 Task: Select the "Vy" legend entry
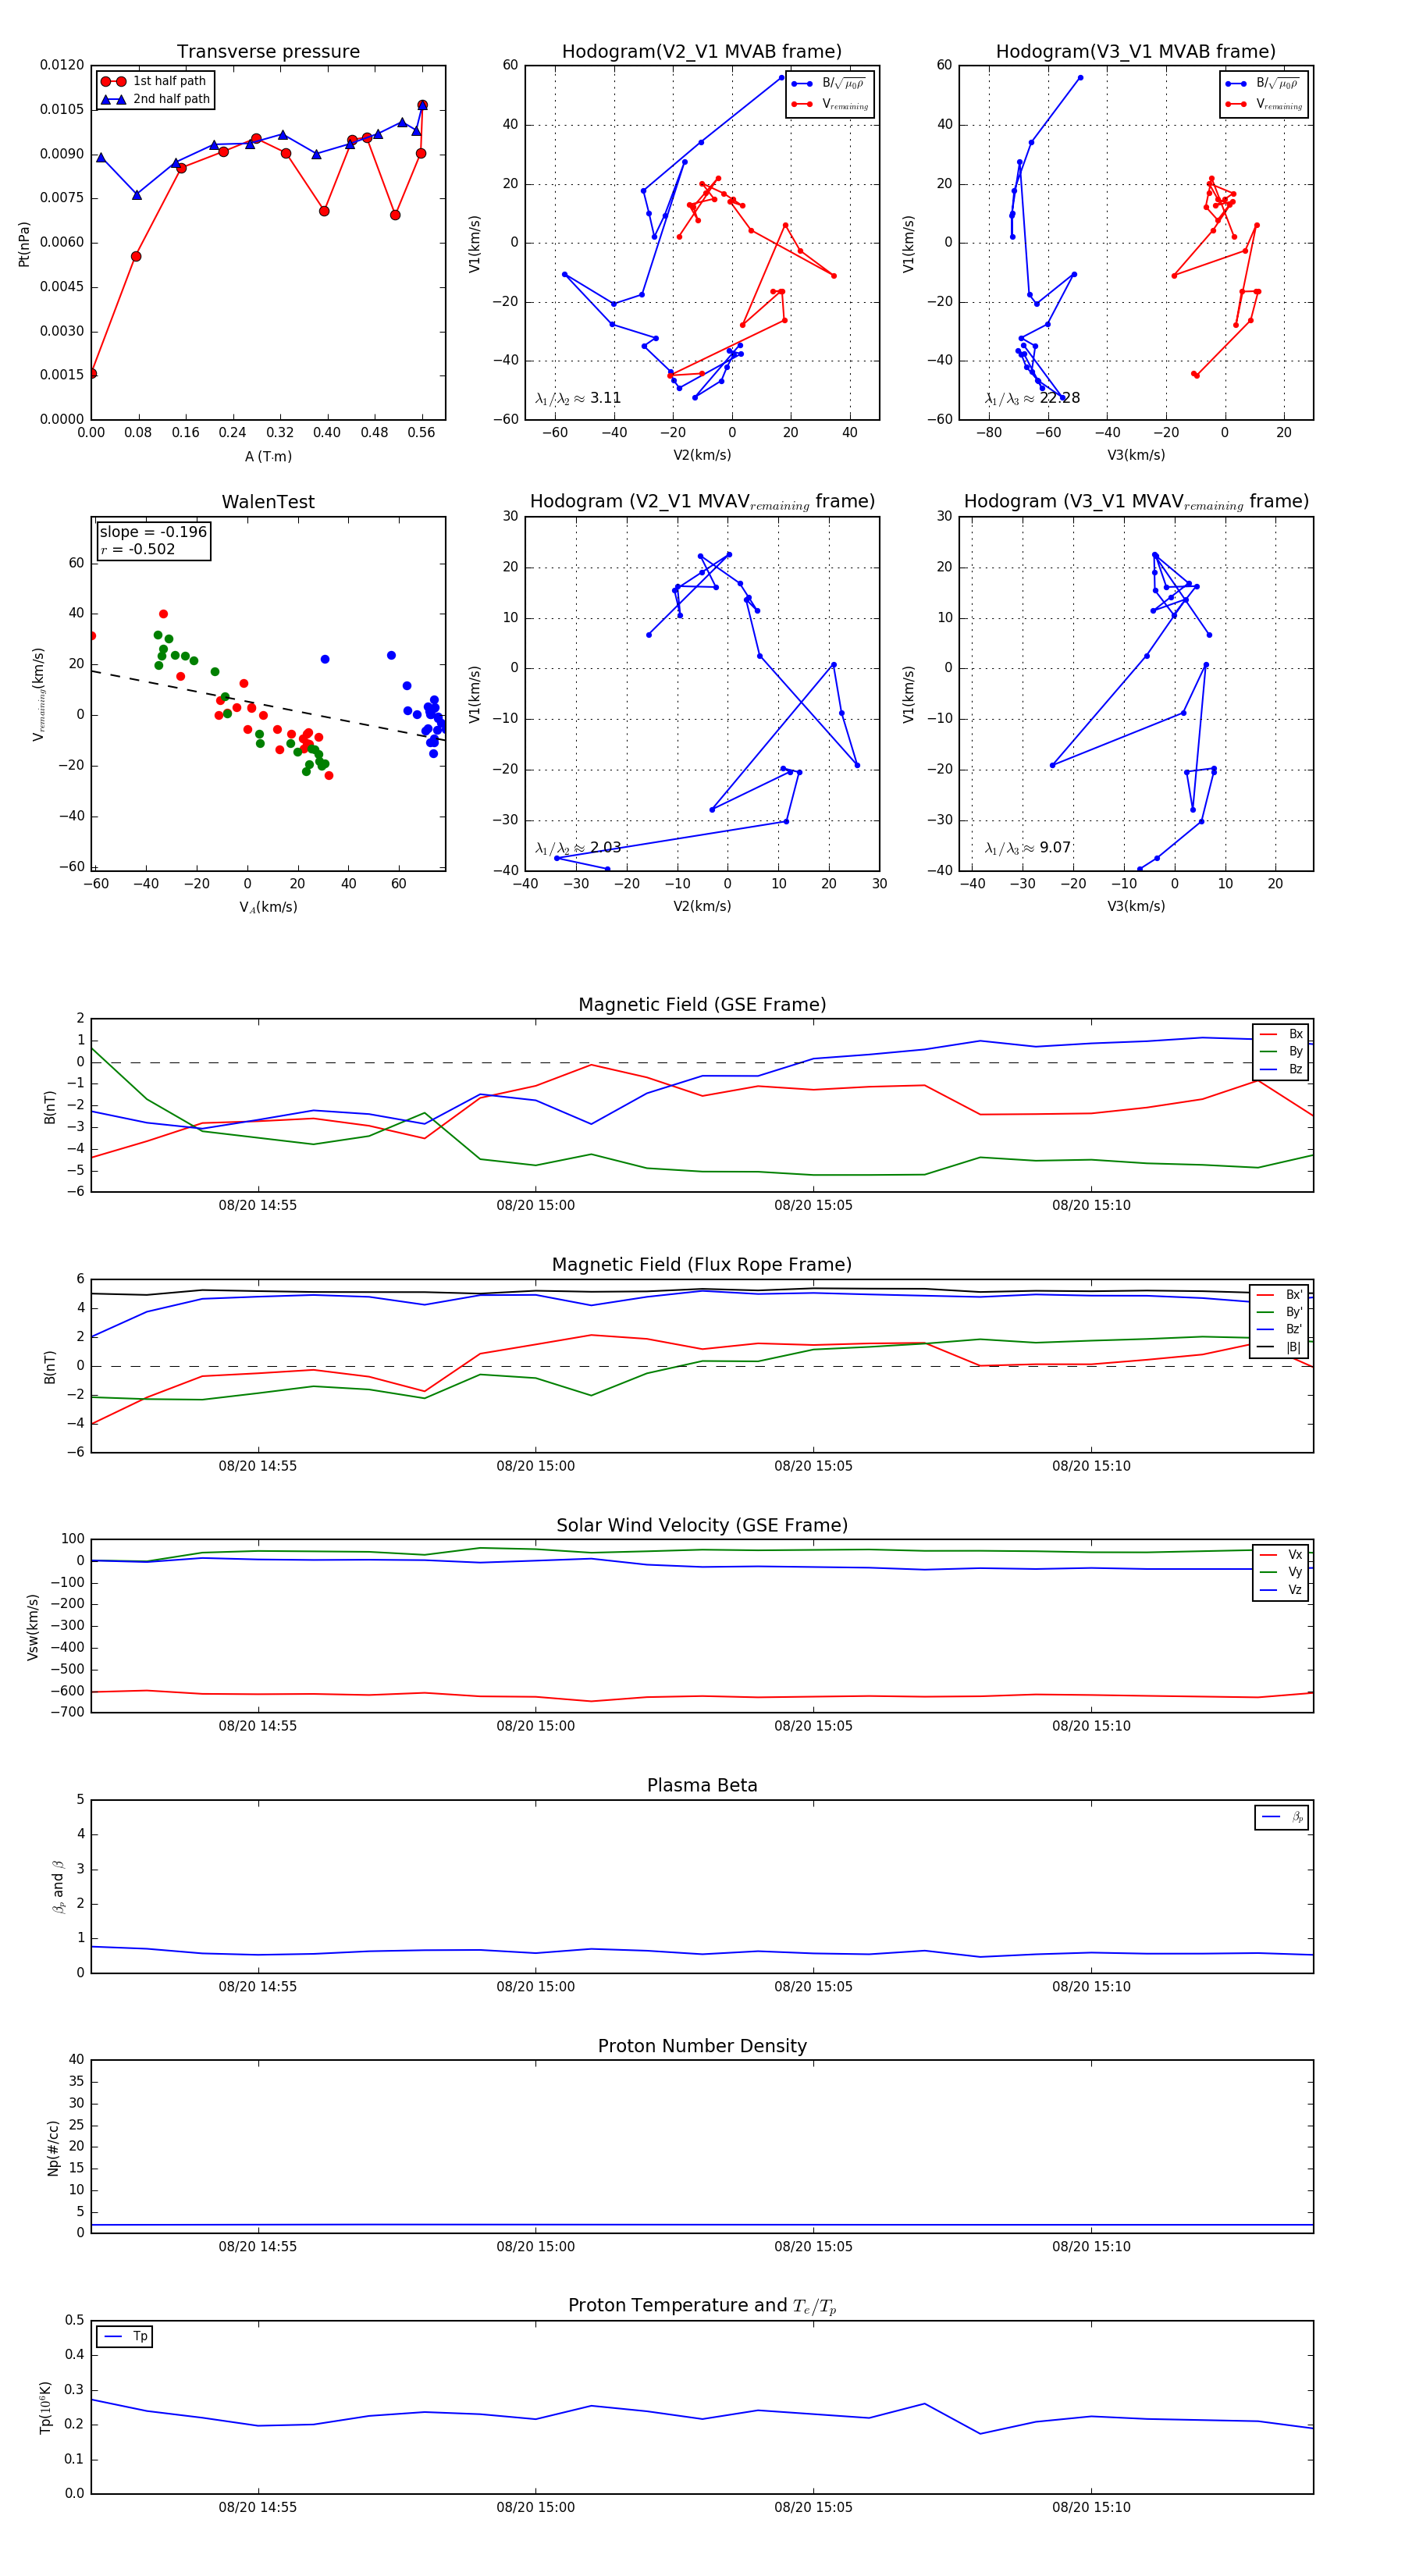point(1281,1572)
